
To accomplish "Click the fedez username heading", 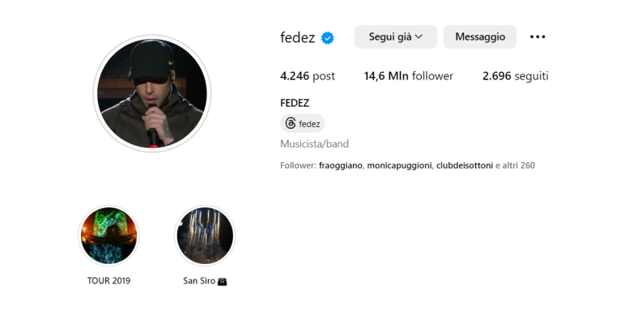I will (297, 38).
